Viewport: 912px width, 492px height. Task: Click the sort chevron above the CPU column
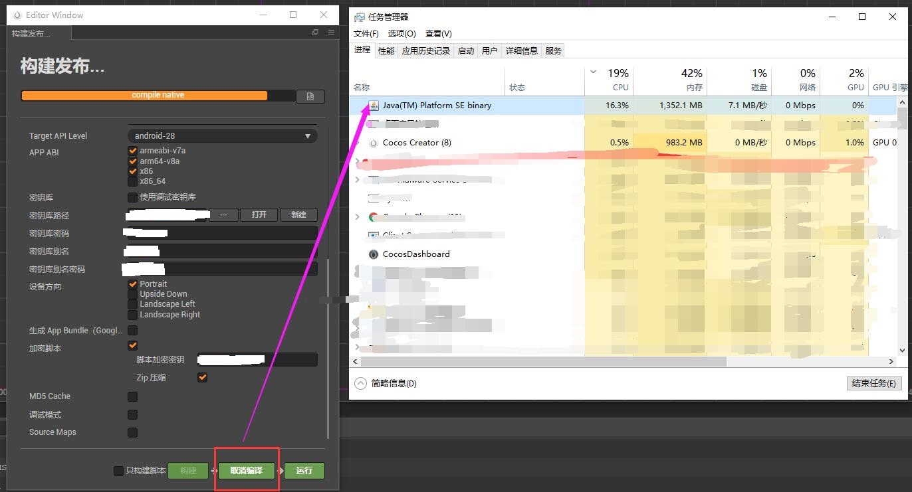click(594, 72)
